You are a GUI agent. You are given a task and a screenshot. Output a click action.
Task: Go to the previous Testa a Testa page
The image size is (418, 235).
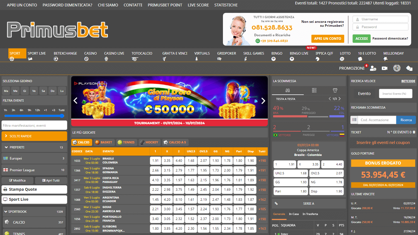coord(330,99)
